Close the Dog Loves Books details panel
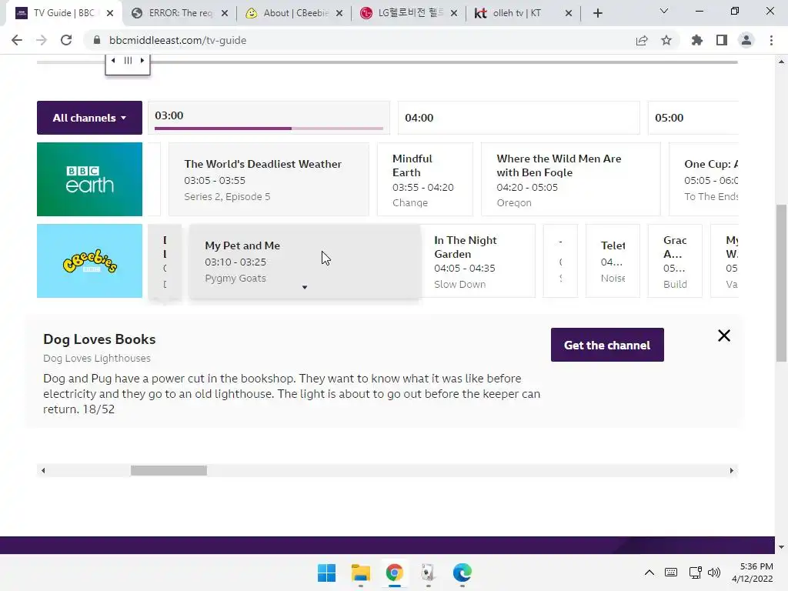This screenshot has width=788, height=591. pyautogui.click(x=723, y=336)
